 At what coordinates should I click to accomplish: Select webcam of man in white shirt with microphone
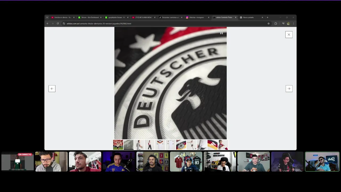[220, 162]
